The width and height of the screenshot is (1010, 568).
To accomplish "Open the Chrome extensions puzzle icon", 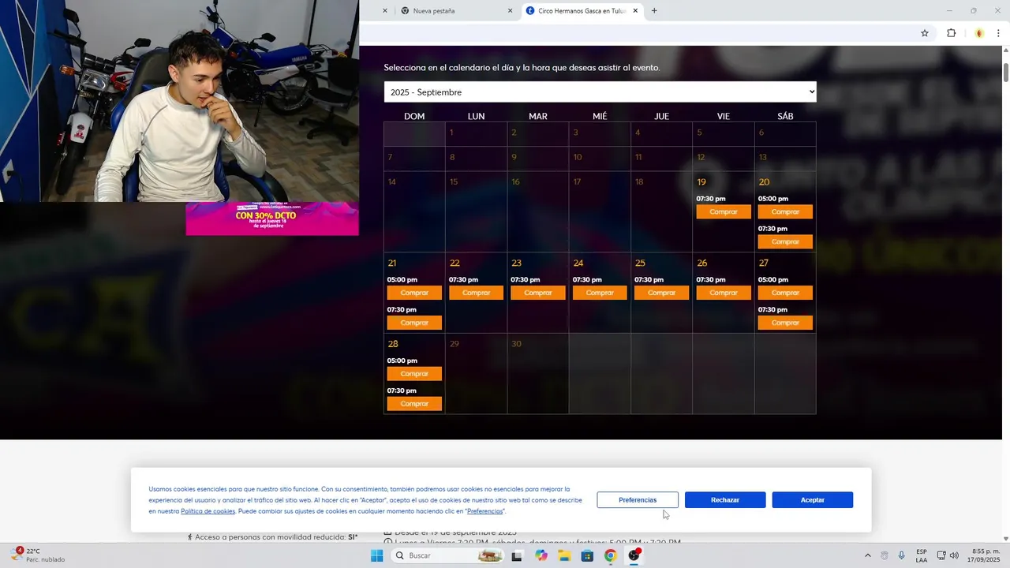I will coord(951,33).
